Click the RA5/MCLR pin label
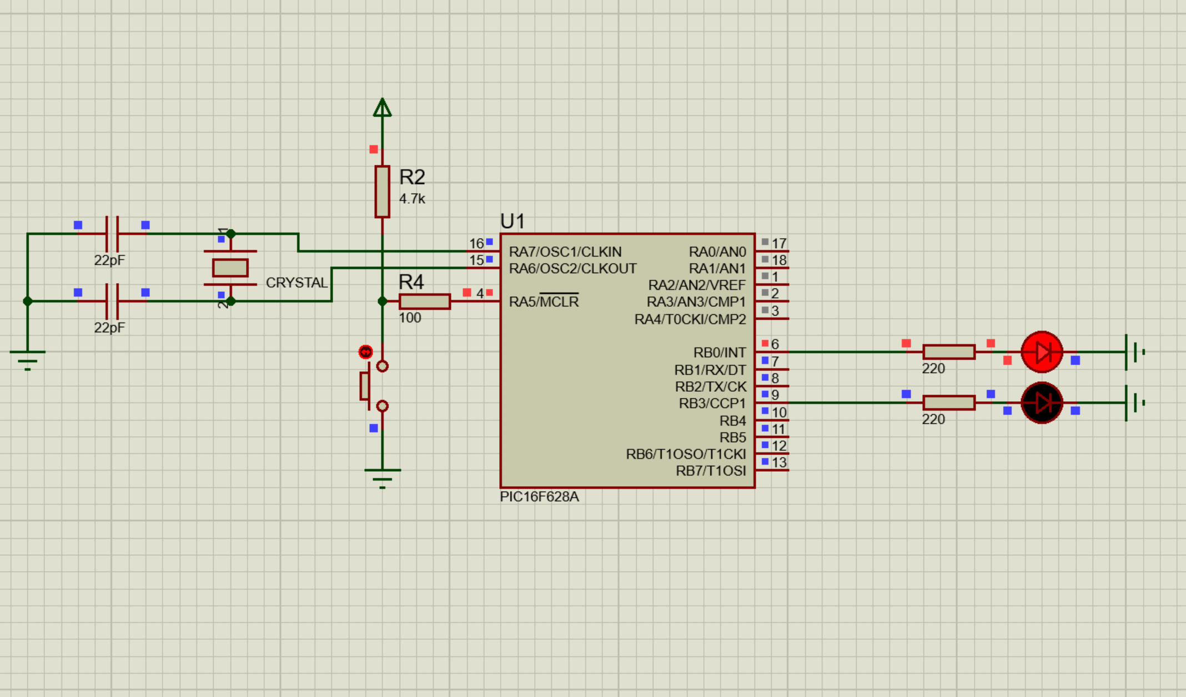Viewport: 1186px width, 697px height. 544,302
